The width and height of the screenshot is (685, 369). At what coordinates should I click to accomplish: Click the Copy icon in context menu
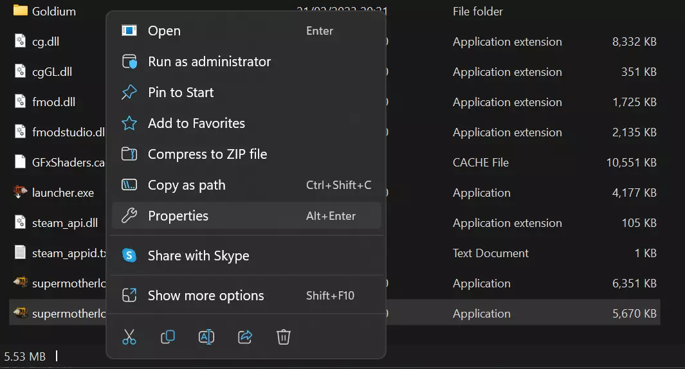tap(168, 336)
